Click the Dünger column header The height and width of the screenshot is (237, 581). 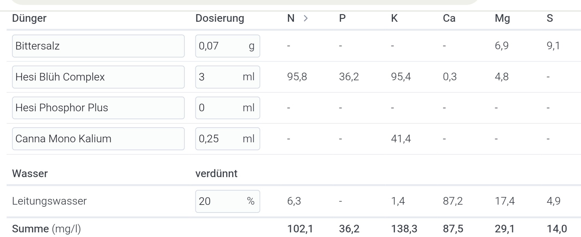[29, 18]
